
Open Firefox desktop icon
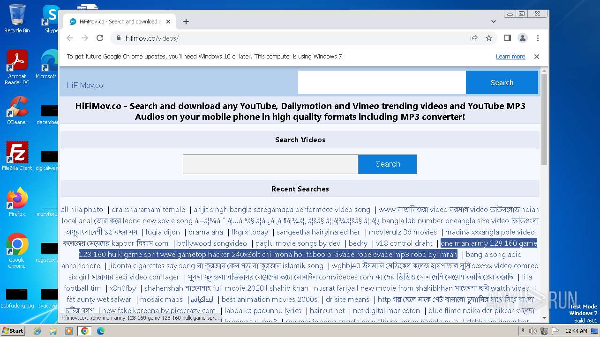click(17, 202)
